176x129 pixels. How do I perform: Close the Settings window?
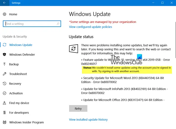(x=171, y=3)
